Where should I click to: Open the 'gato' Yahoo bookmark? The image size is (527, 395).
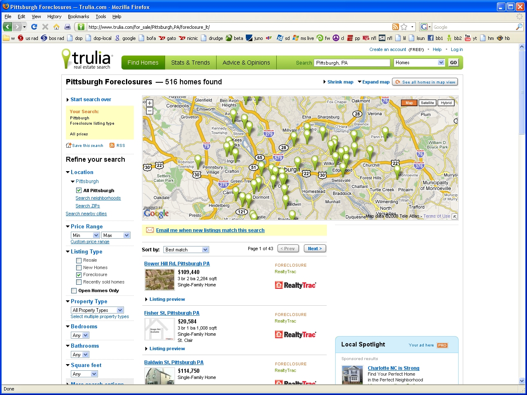(x=168, y=38)
